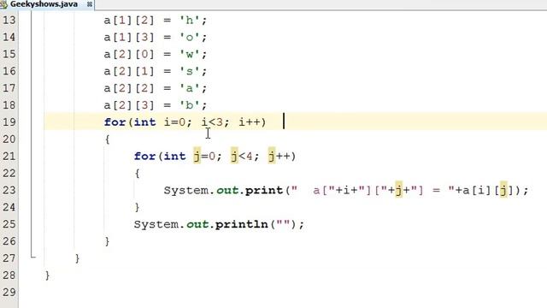Click 'out' field on line 23
This screenshot has width=547, height=308.
(227, 190)
